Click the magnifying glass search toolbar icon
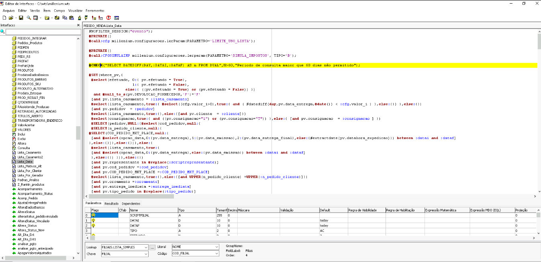Screen dimensions: 541x262 tap(29, 18)
